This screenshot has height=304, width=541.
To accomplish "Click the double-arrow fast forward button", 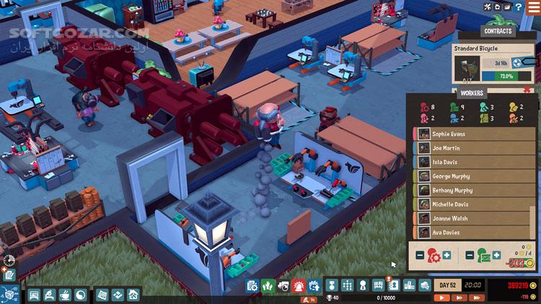I will 459,298.
